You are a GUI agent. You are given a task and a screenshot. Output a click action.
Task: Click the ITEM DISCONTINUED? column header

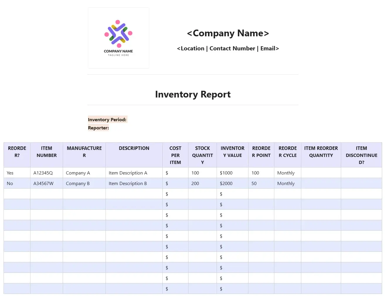(361, 155)
